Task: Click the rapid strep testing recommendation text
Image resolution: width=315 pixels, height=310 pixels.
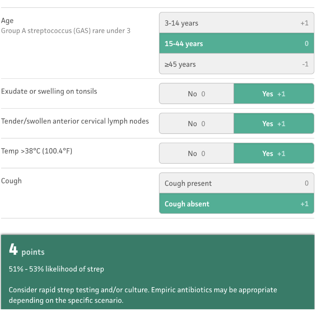Action: pos(143,295)
